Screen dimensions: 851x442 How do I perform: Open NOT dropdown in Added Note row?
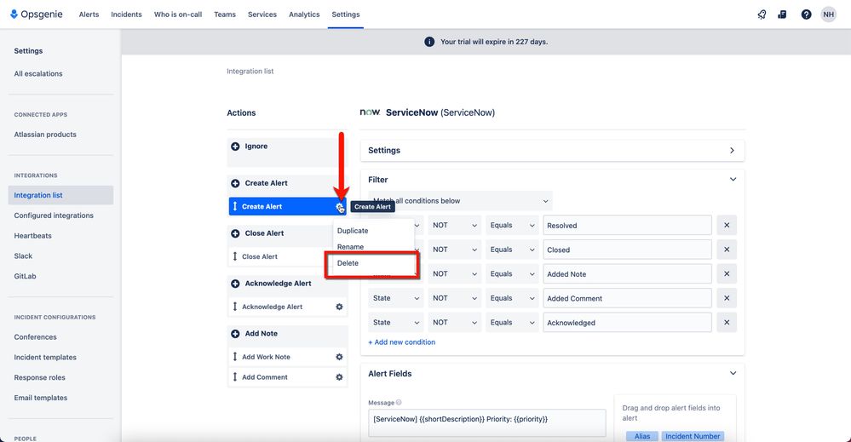click(x=455, y=274)
